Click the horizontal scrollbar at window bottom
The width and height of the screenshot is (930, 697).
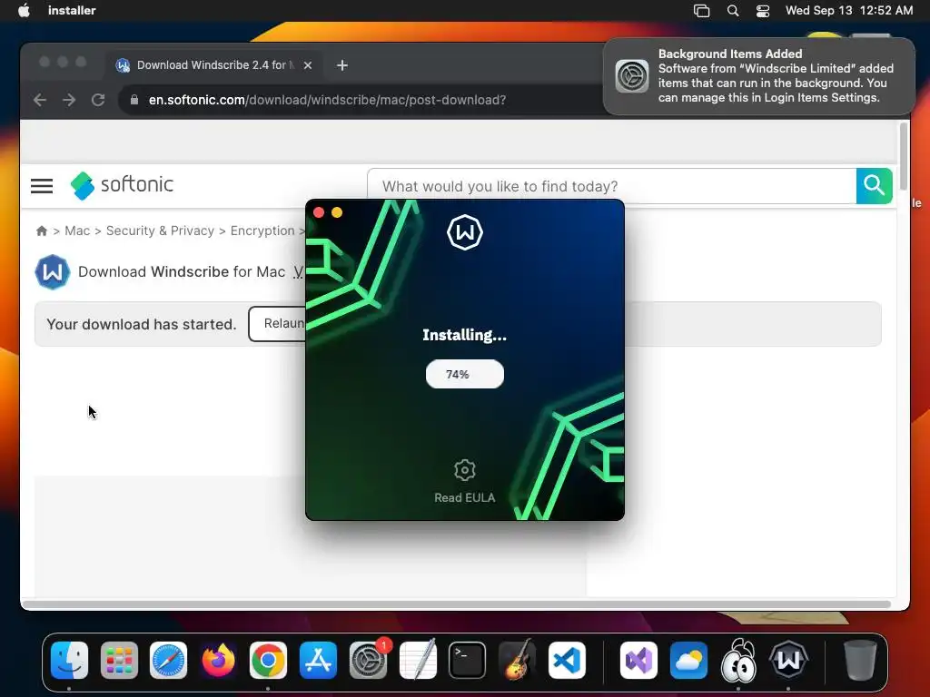tap(457, 604)
